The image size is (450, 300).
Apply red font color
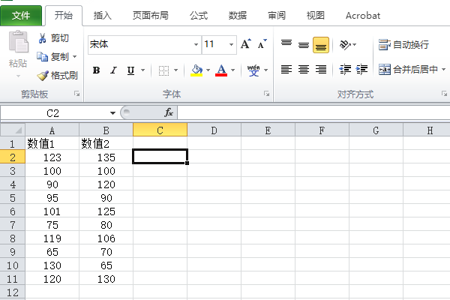[x=221, y=70]
